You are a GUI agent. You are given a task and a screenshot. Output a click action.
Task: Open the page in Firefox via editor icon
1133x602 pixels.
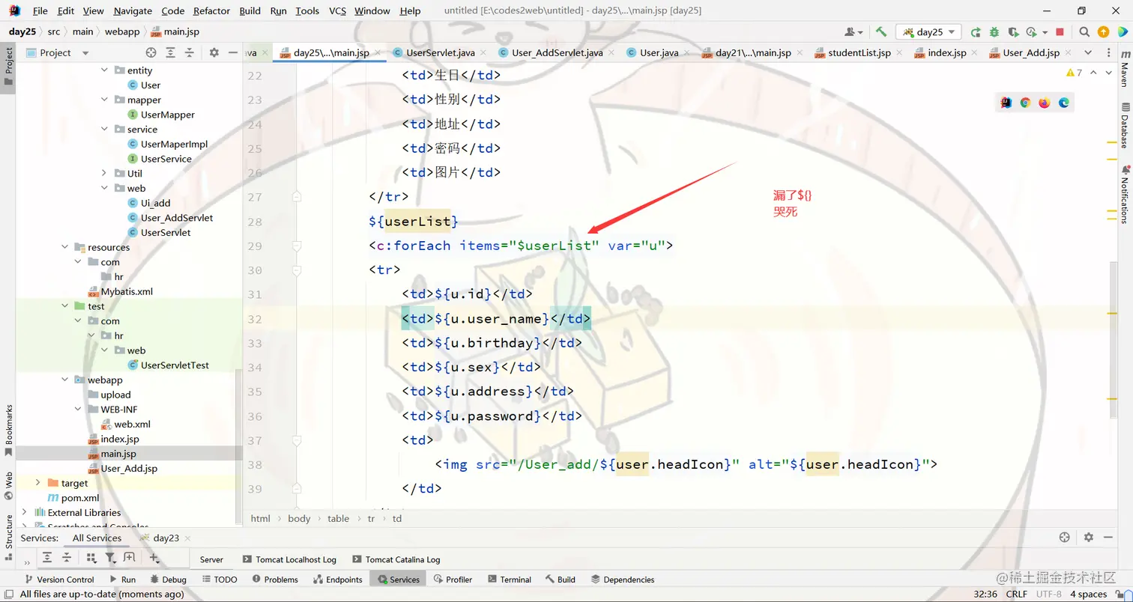(x=1045, y=103)
